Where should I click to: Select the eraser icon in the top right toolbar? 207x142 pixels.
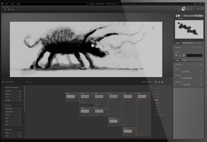(x=199, y=9)
